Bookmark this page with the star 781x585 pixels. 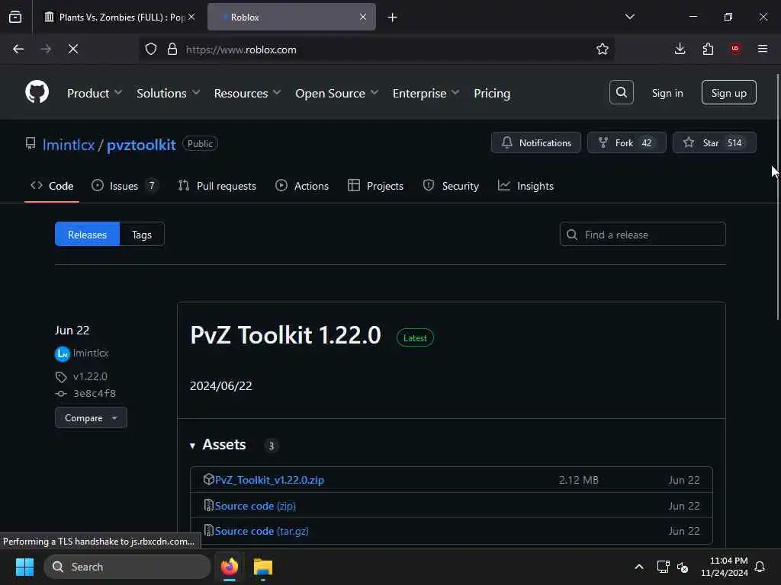pos(603,49)
